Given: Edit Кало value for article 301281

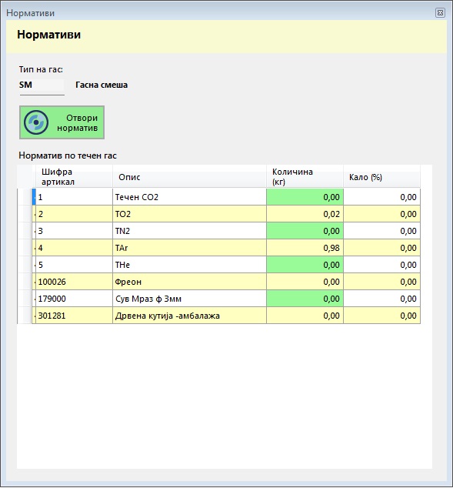Looking at the screenshot, I should [381, 316].
